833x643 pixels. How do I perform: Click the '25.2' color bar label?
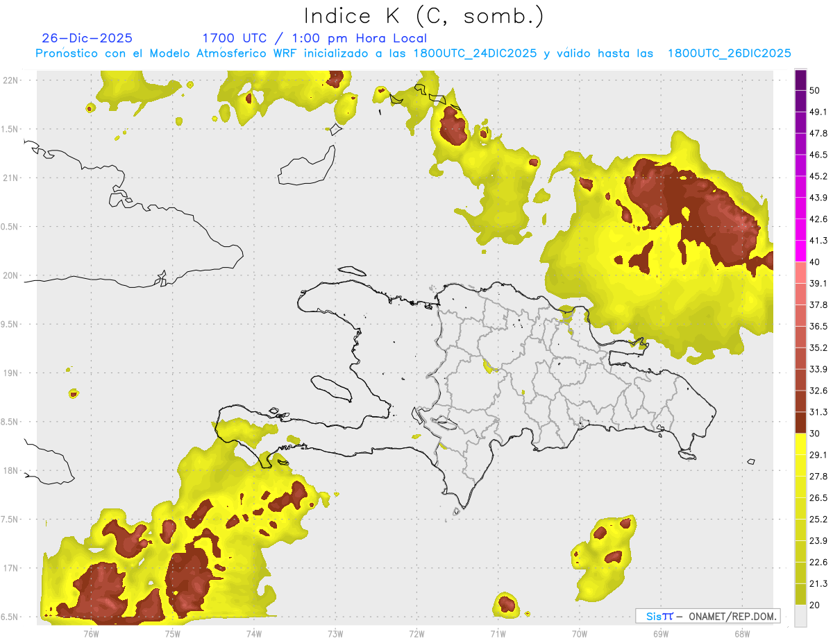point(818,519)
